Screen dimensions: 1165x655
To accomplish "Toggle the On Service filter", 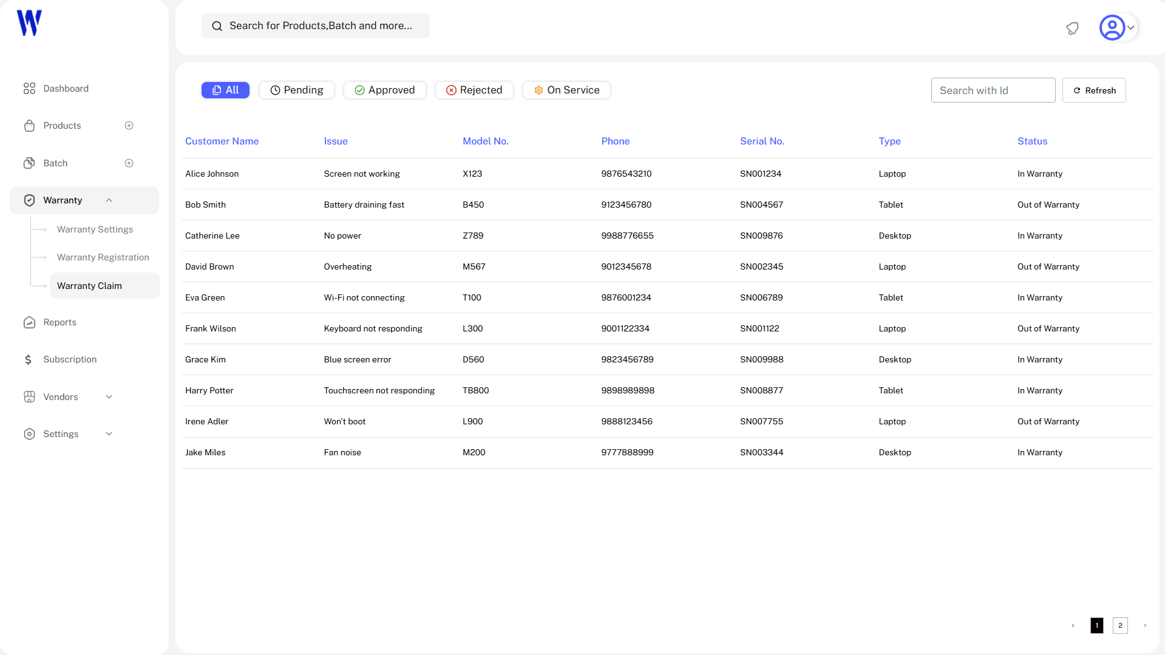I will pos(566,90).
